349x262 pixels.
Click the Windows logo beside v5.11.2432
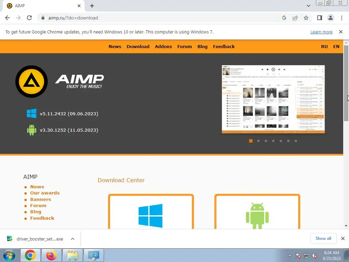point(31,113)
